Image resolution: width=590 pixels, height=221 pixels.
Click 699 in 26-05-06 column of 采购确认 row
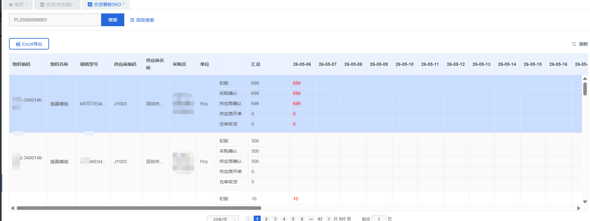pyautogui.click(x=297, y=93)
